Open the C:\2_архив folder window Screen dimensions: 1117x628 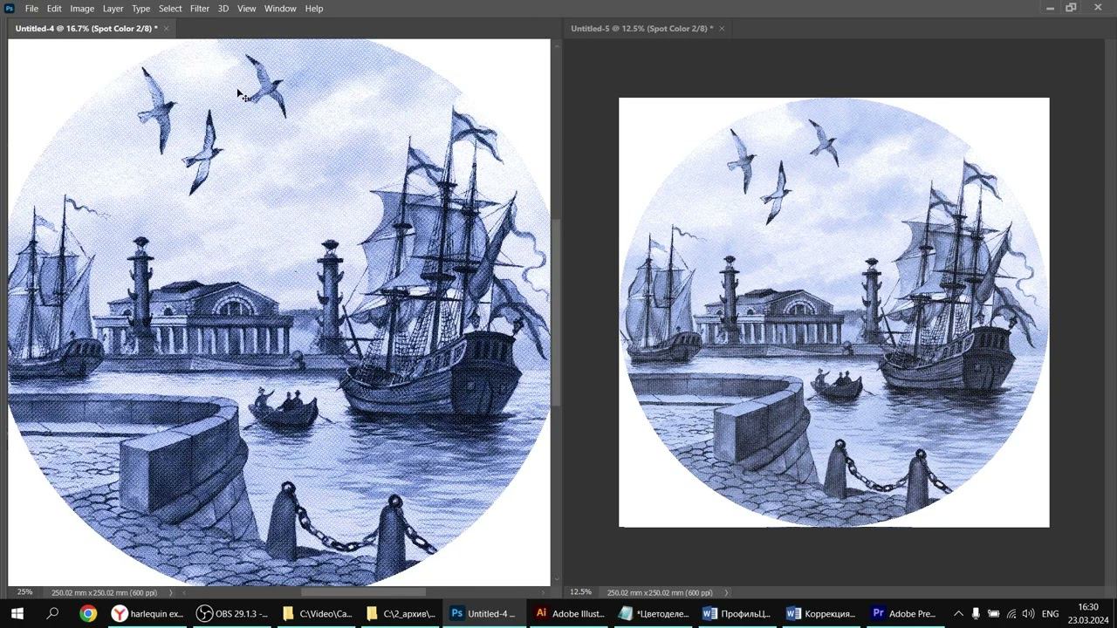coord(401,613)
